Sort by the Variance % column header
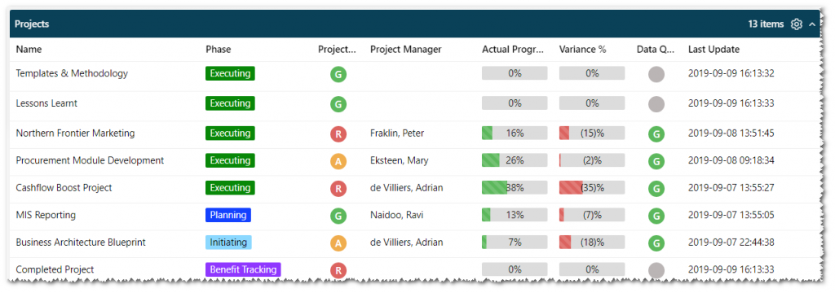The width and height of the screenshot is (835, 293). pos(582,50)
